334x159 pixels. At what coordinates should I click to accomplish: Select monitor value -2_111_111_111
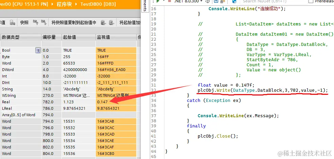tap(116, 83)
